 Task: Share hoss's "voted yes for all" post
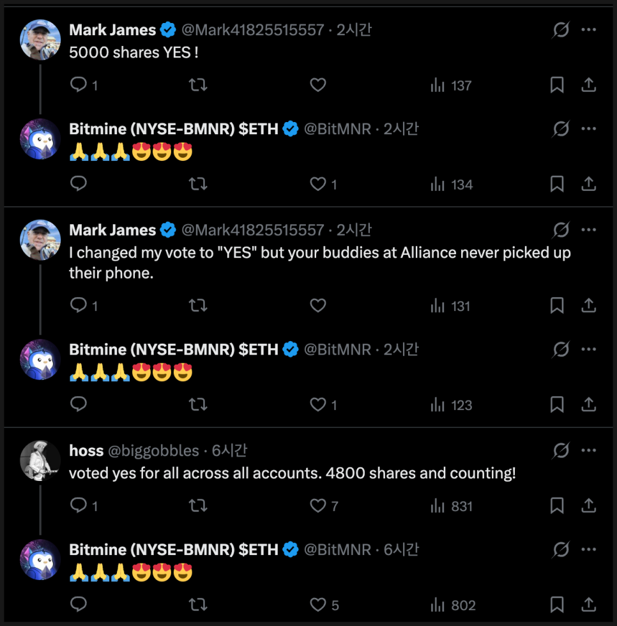click(x=588, y=506)
